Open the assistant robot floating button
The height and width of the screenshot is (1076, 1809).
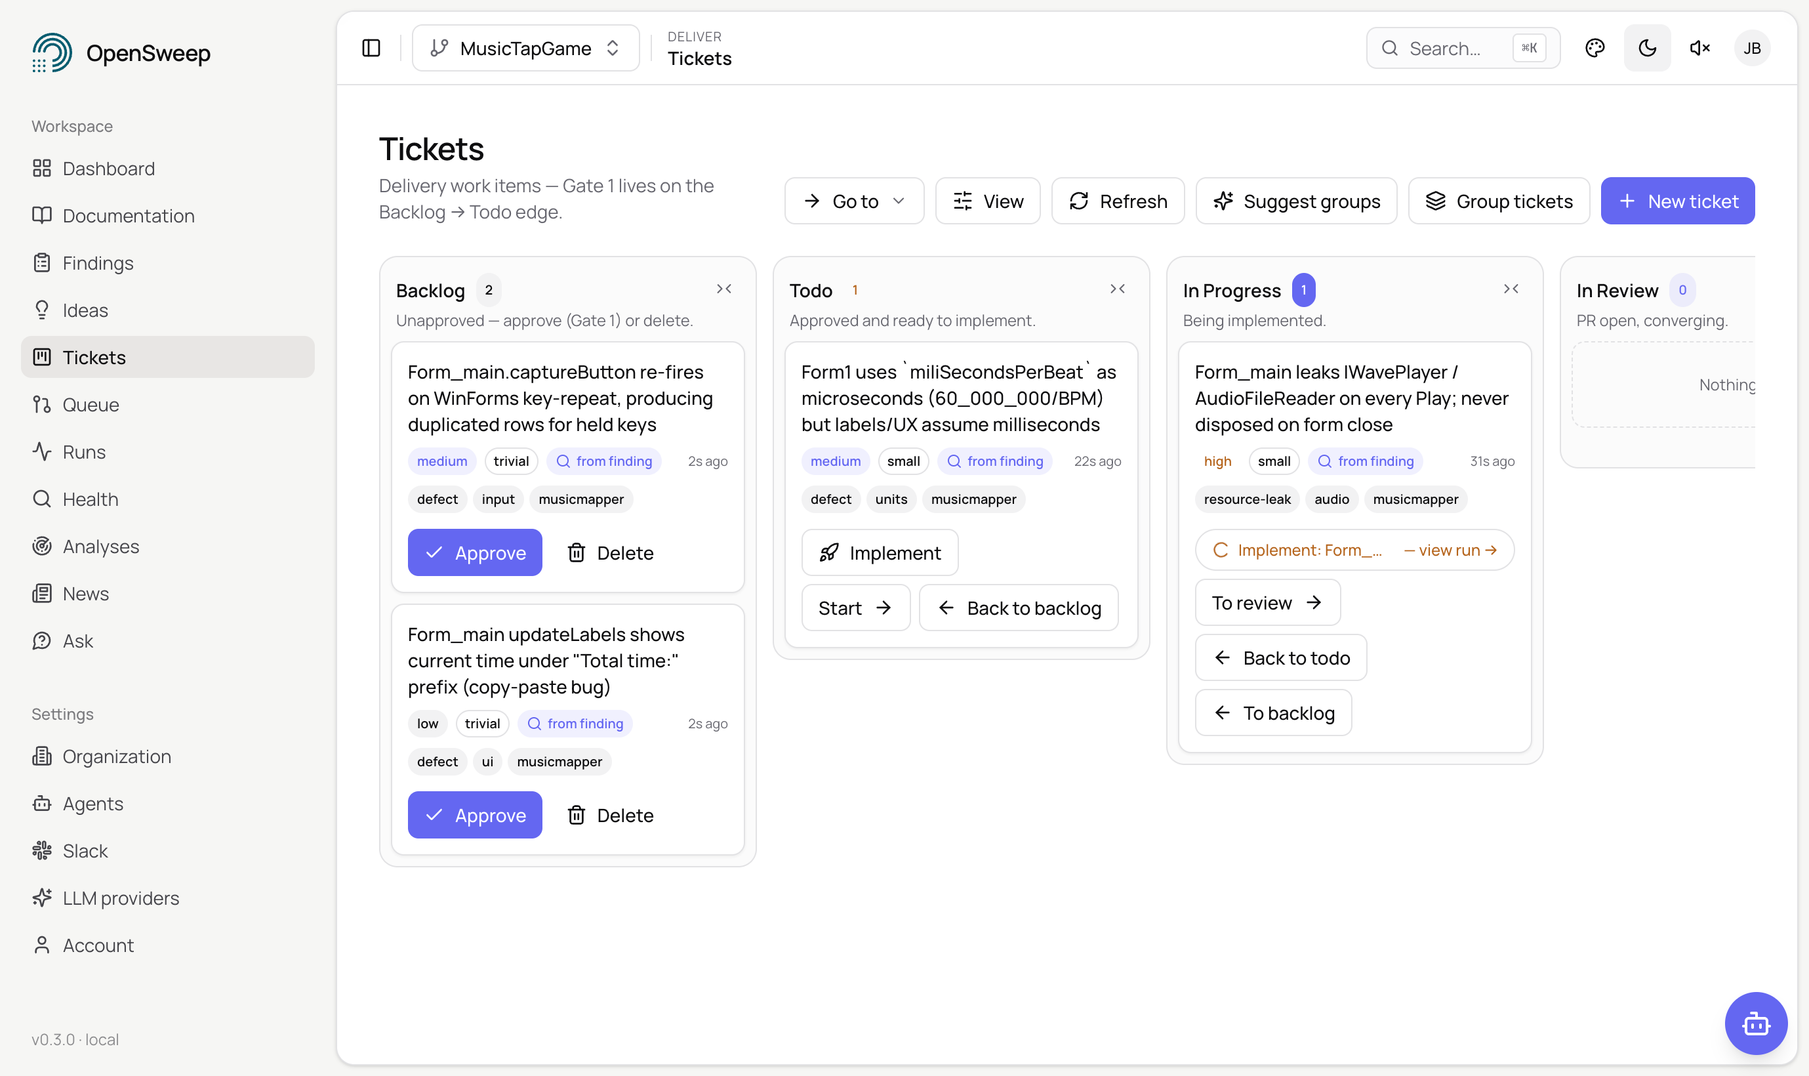pos(1755,1023)
